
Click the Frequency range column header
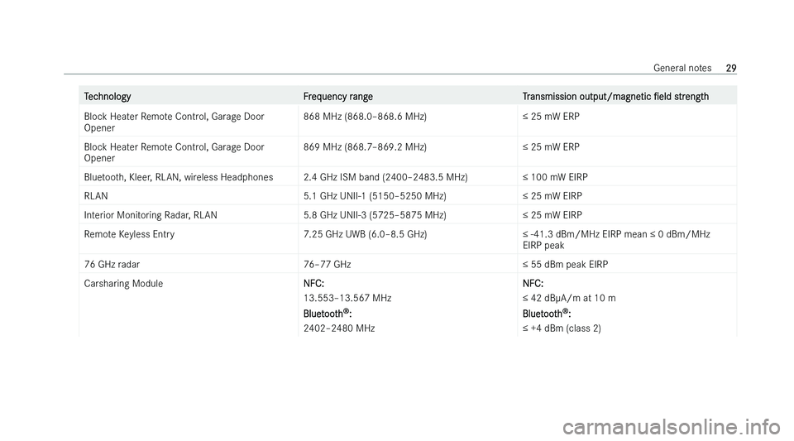click(337, 96)
